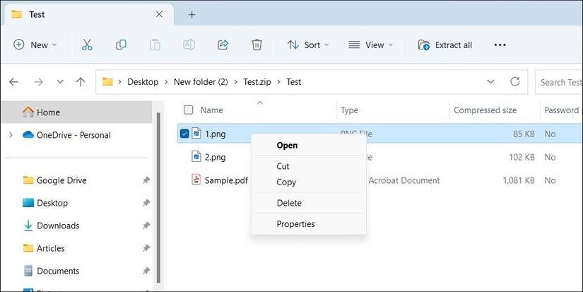Click the Extract all button
583x292 pixels.
pos(444,45)
